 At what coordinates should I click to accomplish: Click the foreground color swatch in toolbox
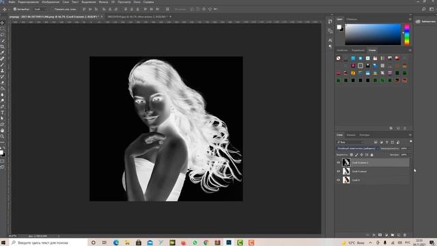[x=1, y=152]
